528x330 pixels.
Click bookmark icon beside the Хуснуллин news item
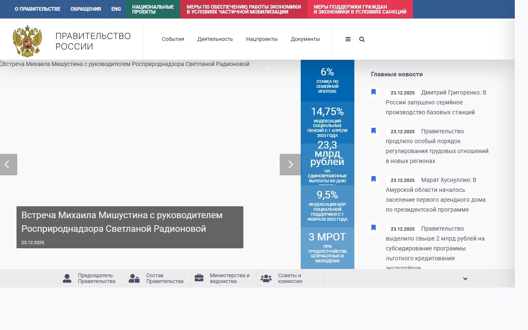pyautogui.click(x=373, y=179)
